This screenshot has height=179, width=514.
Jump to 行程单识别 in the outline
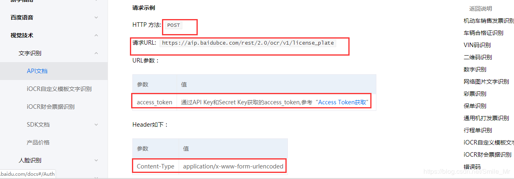pos(477,130)
